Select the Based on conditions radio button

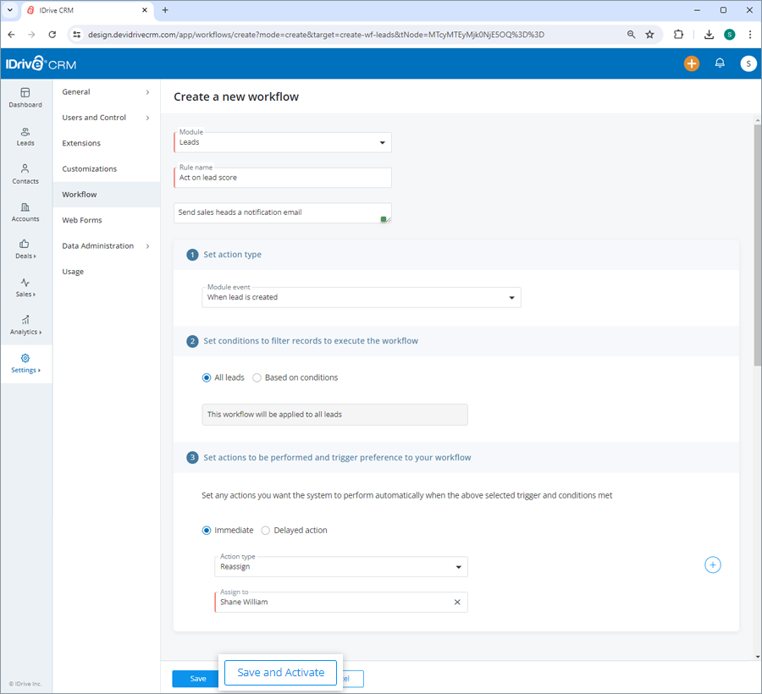(x=257, y=377)
